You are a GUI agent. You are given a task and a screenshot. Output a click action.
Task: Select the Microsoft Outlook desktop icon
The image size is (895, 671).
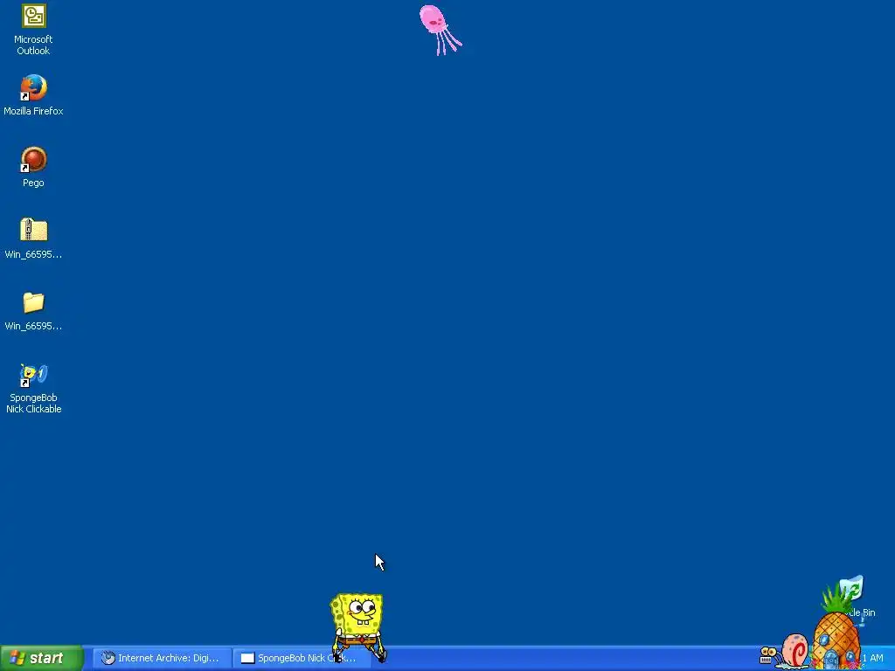34,16
